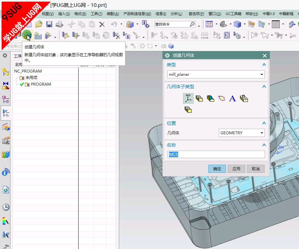Screen dimensions: 299x249
Task: Click the information icon with blue diamond
Action: tap(146, 25)
